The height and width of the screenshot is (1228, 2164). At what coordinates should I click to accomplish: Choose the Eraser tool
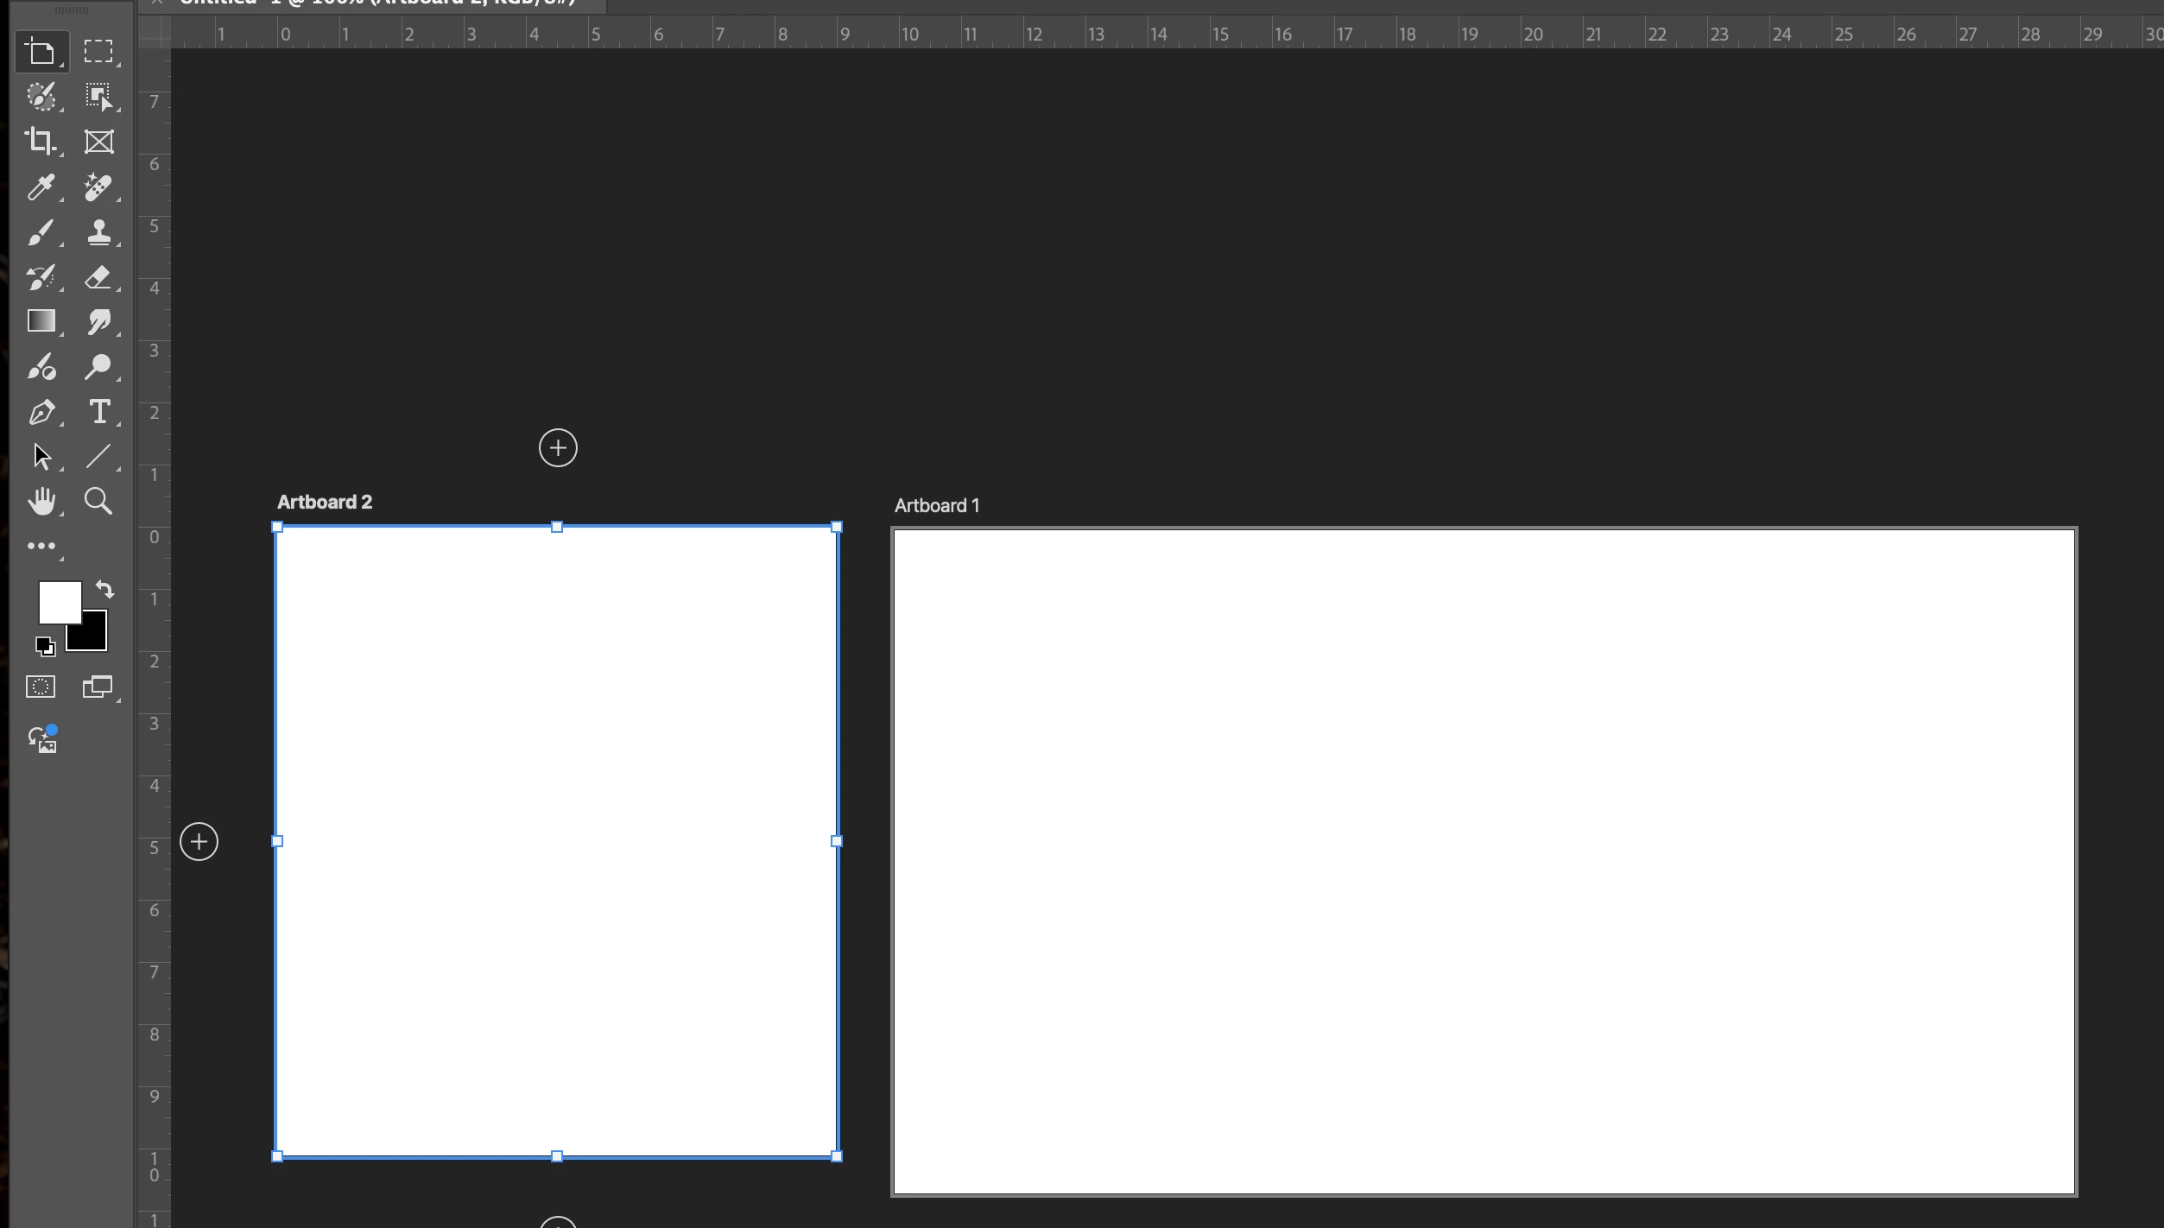[x=98, y=276]
